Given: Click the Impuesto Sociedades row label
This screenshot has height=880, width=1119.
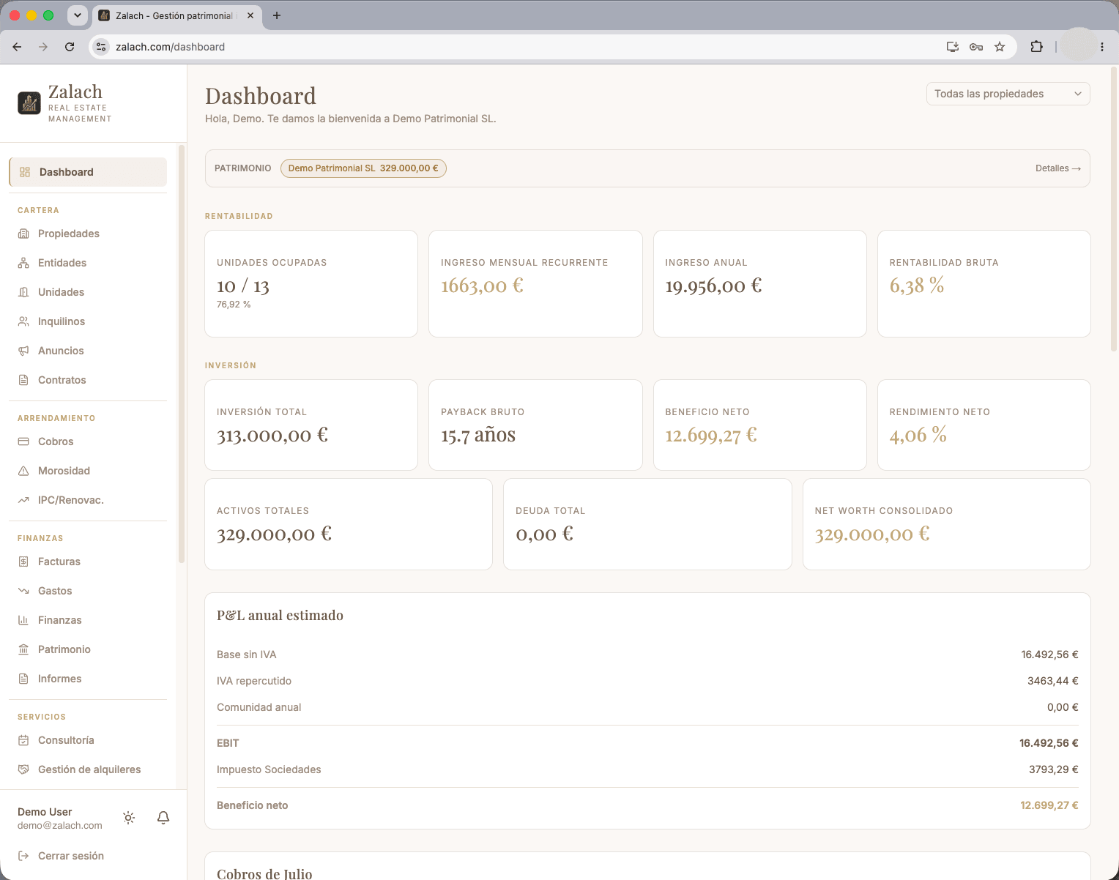Looking at the screenshot, I should pyautogui.click(x=269, y=769).
